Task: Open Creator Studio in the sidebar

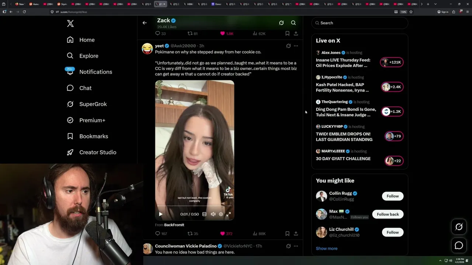Action: (x=91, y=152)
